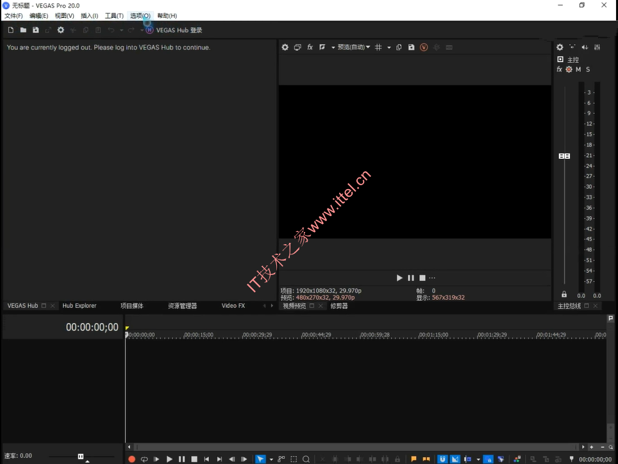
Task: Save snapshot to file in preview toolbar
Action: (x=411, y=47)
